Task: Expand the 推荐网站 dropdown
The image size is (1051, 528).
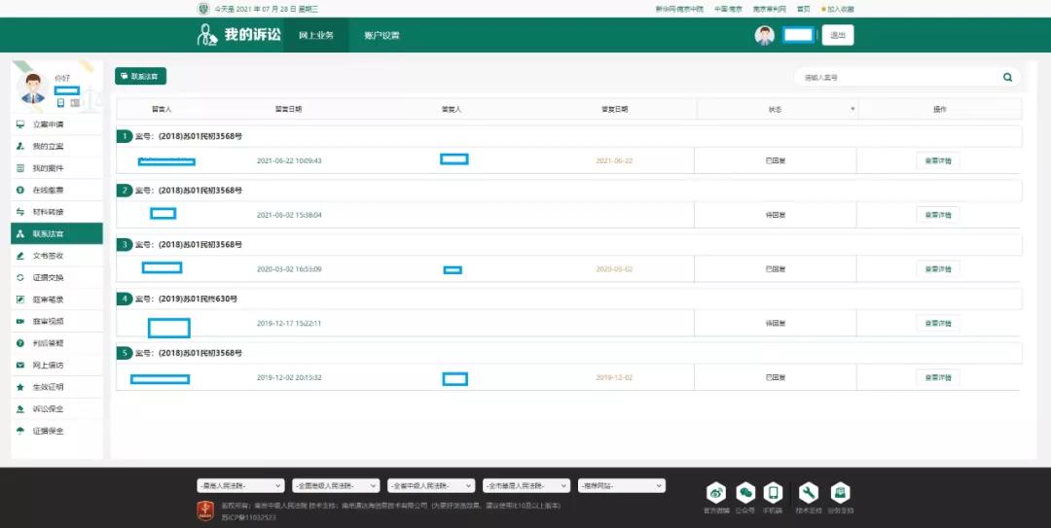Action: coord(621,486)
